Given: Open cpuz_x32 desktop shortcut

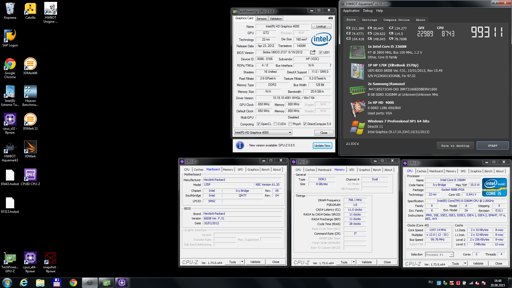Looking at the screenshot, I should [10, 123].
